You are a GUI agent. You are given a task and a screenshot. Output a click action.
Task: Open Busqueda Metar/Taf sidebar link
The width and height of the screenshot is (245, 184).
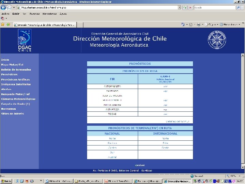coord(15,94)
